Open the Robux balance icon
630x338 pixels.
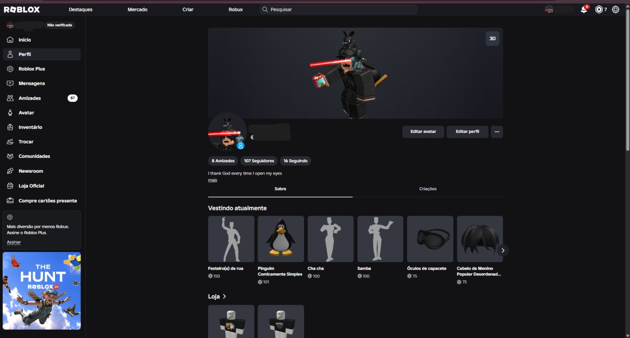tap(599, 9)
